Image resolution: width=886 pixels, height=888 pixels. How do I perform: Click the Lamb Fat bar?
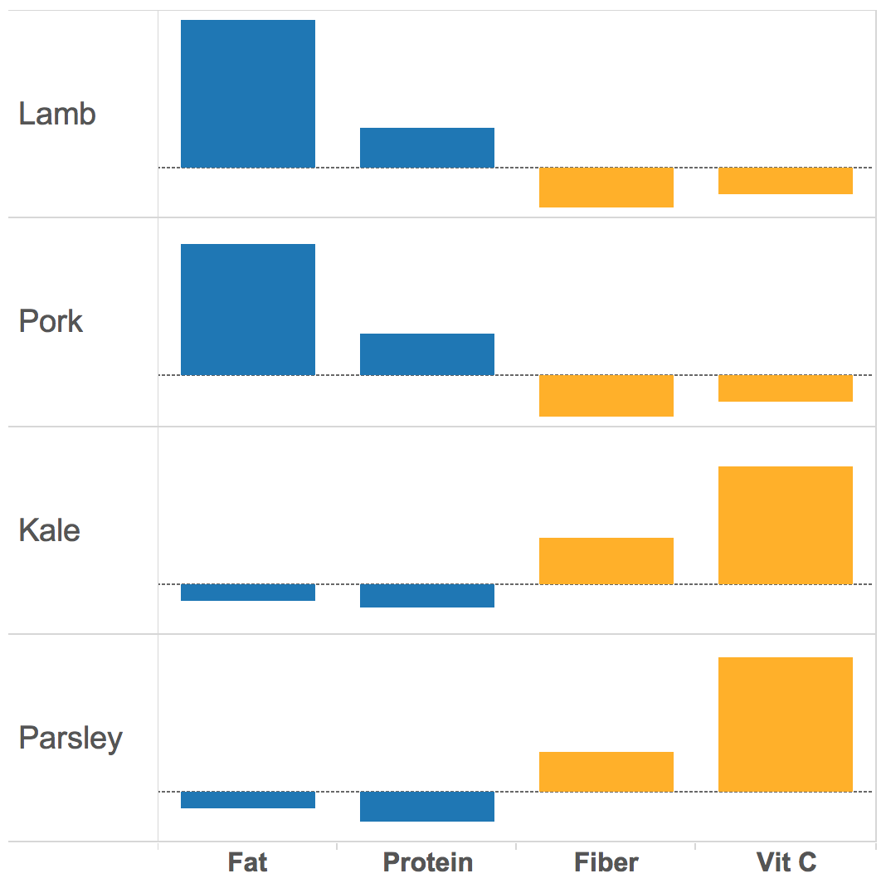247,94
